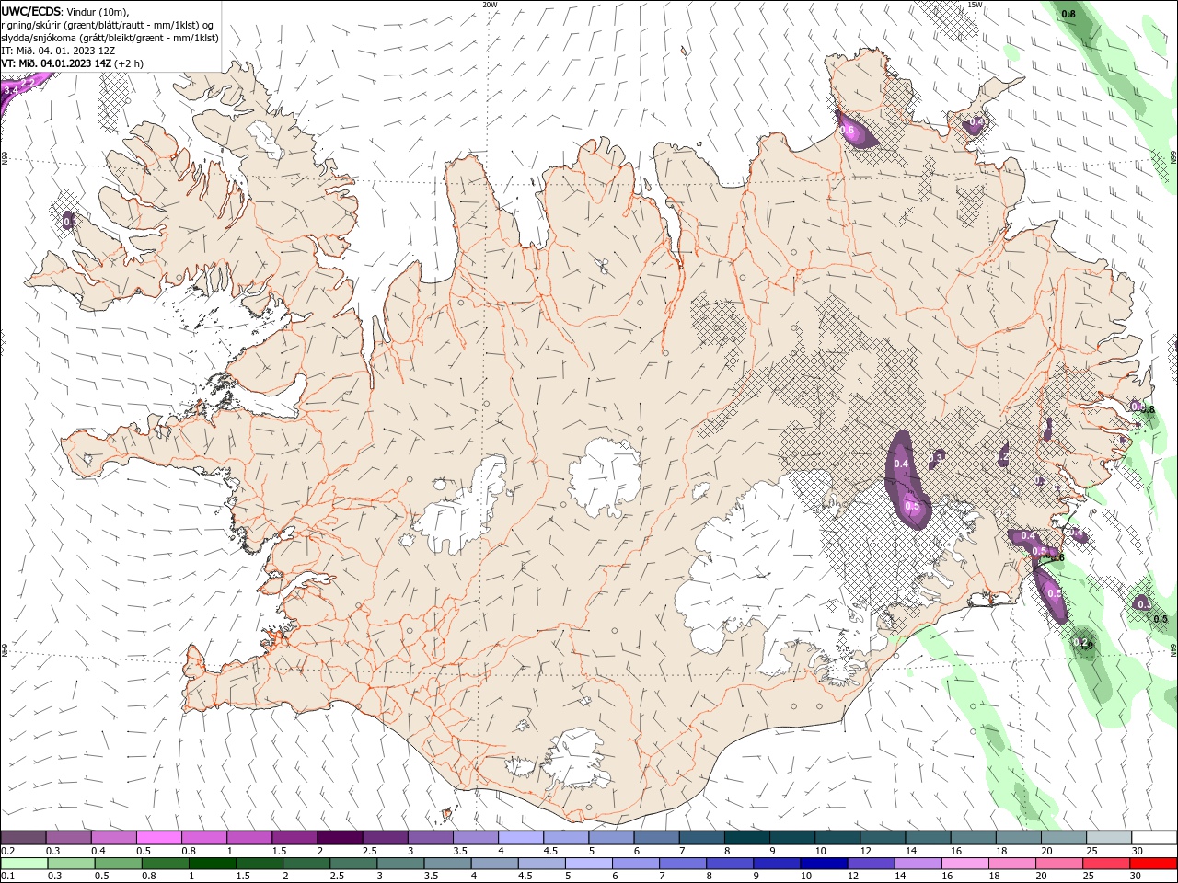Click the purple snow patch on the northeast coast
This screenshot has height=883, width=1178.
[x=856, y=129]
